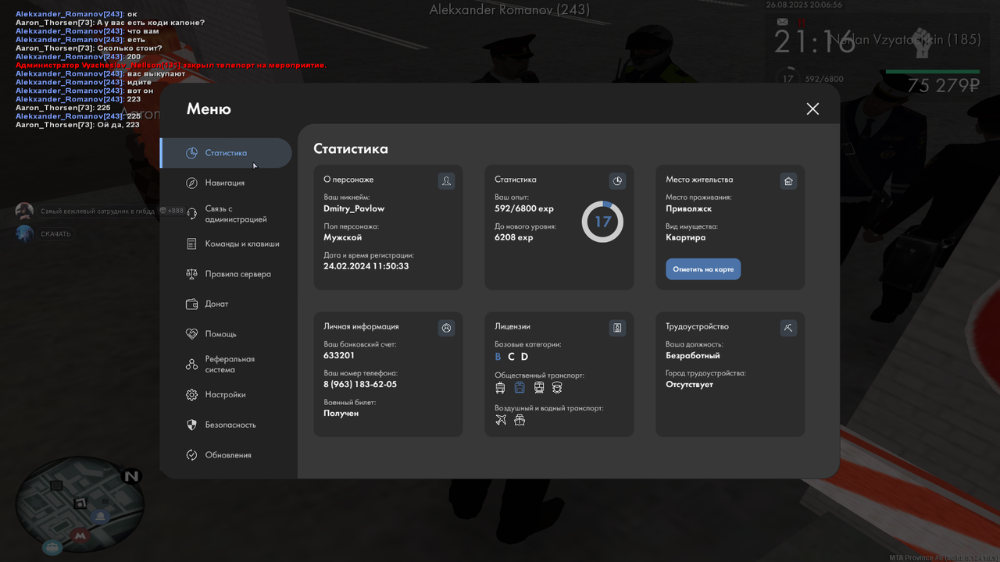Click the chart icon in Статистика card
The image size is (1000, 562).
click(617, 181)
